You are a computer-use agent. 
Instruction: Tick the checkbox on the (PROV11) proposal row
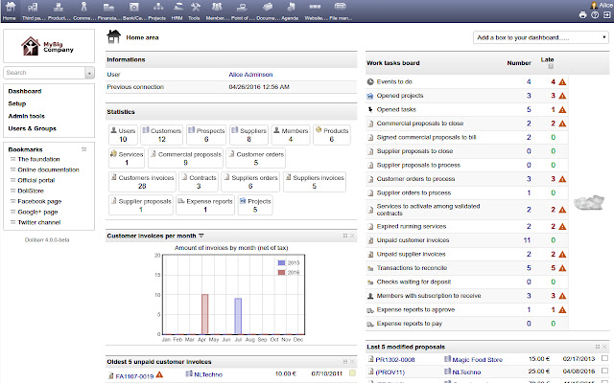(x=604, y=370)
